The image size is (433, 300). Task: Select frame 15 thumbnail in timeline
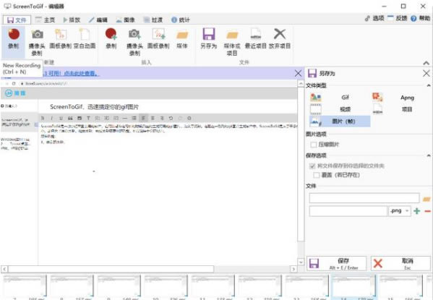click(x=401, y=287)
